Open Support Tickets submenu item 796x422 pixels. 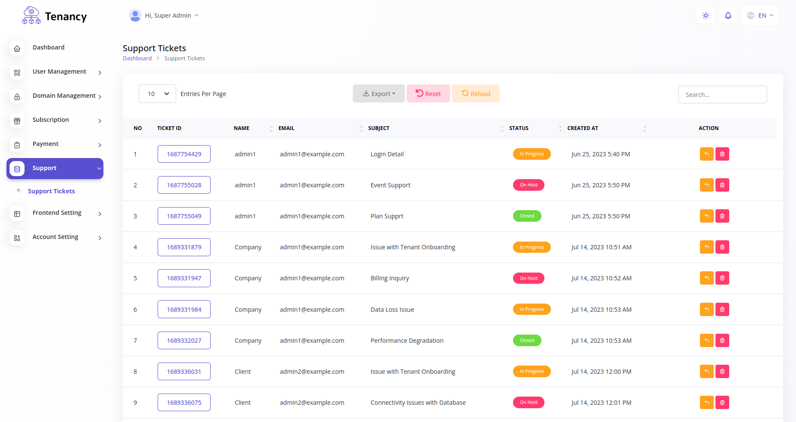(x=51, y=191)
